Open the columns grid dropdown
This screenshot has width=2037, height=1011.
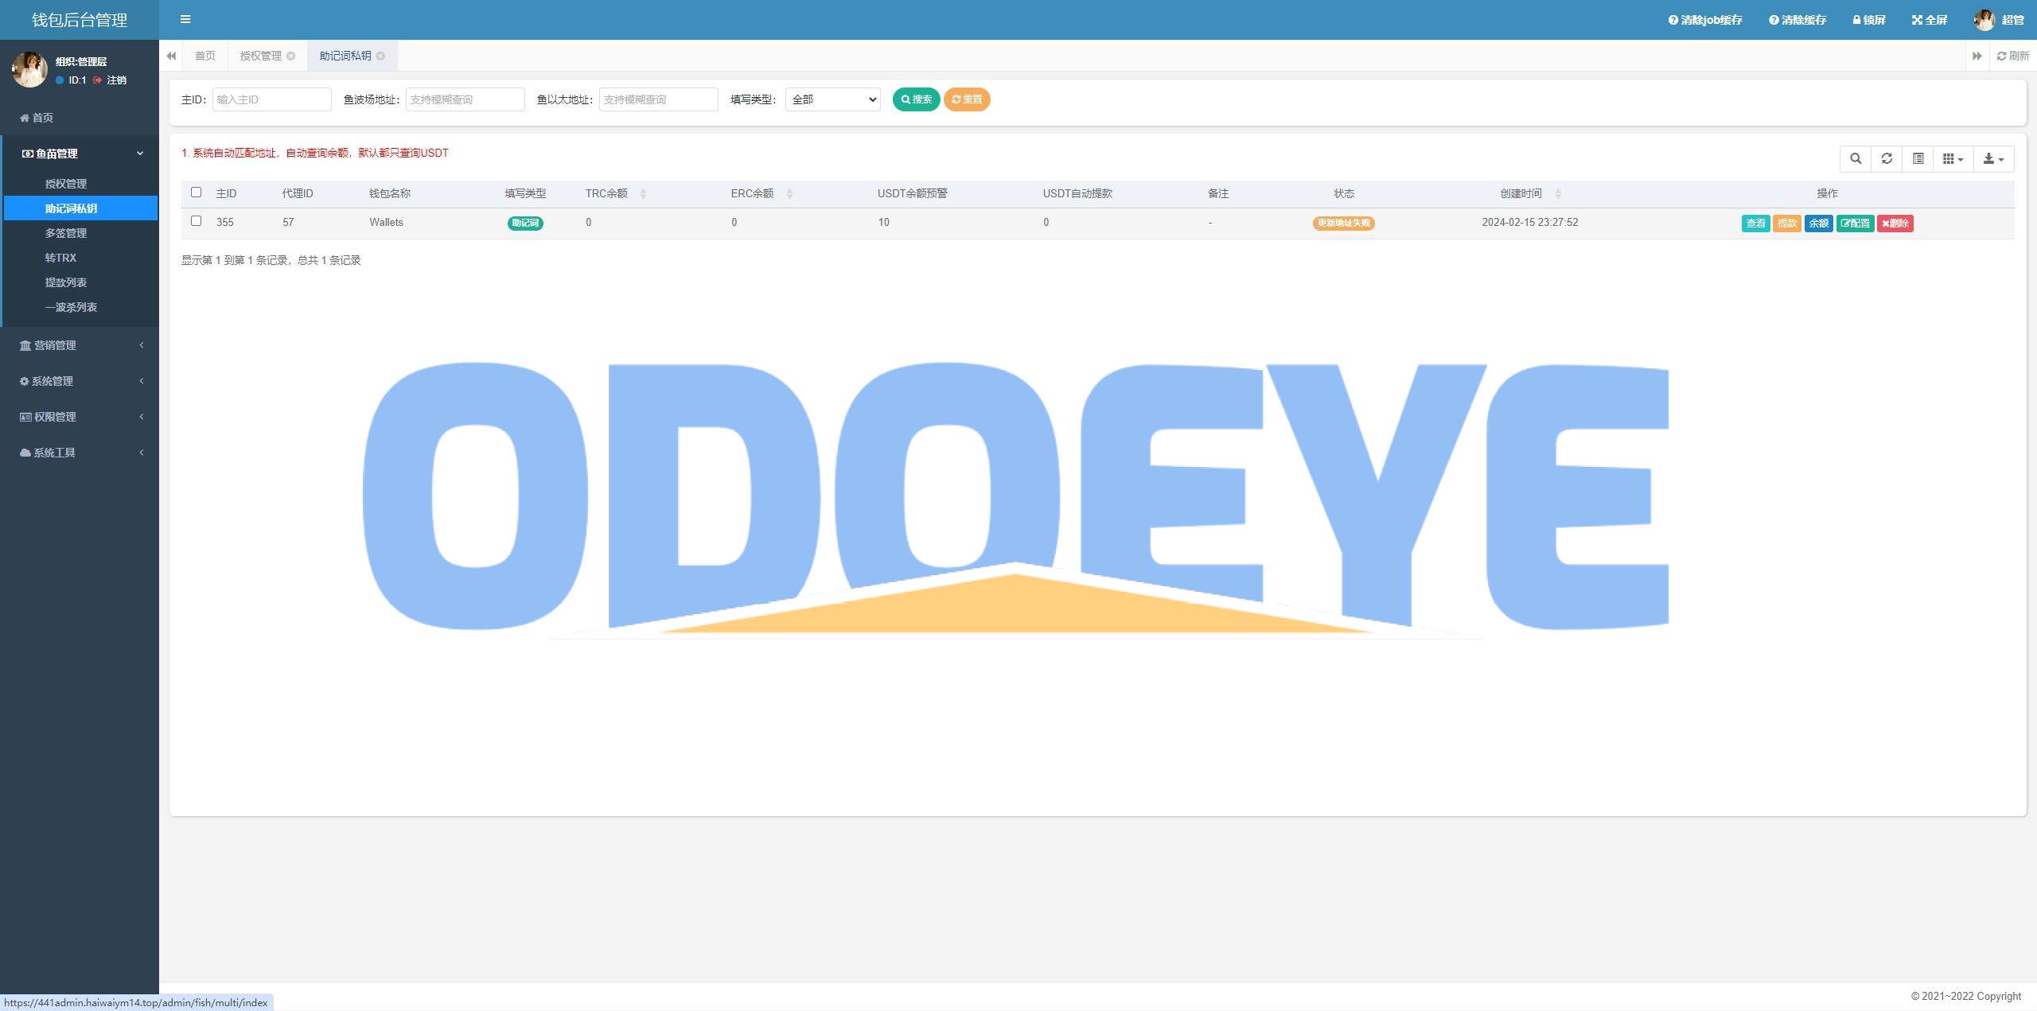click(x=1953, y=159)
